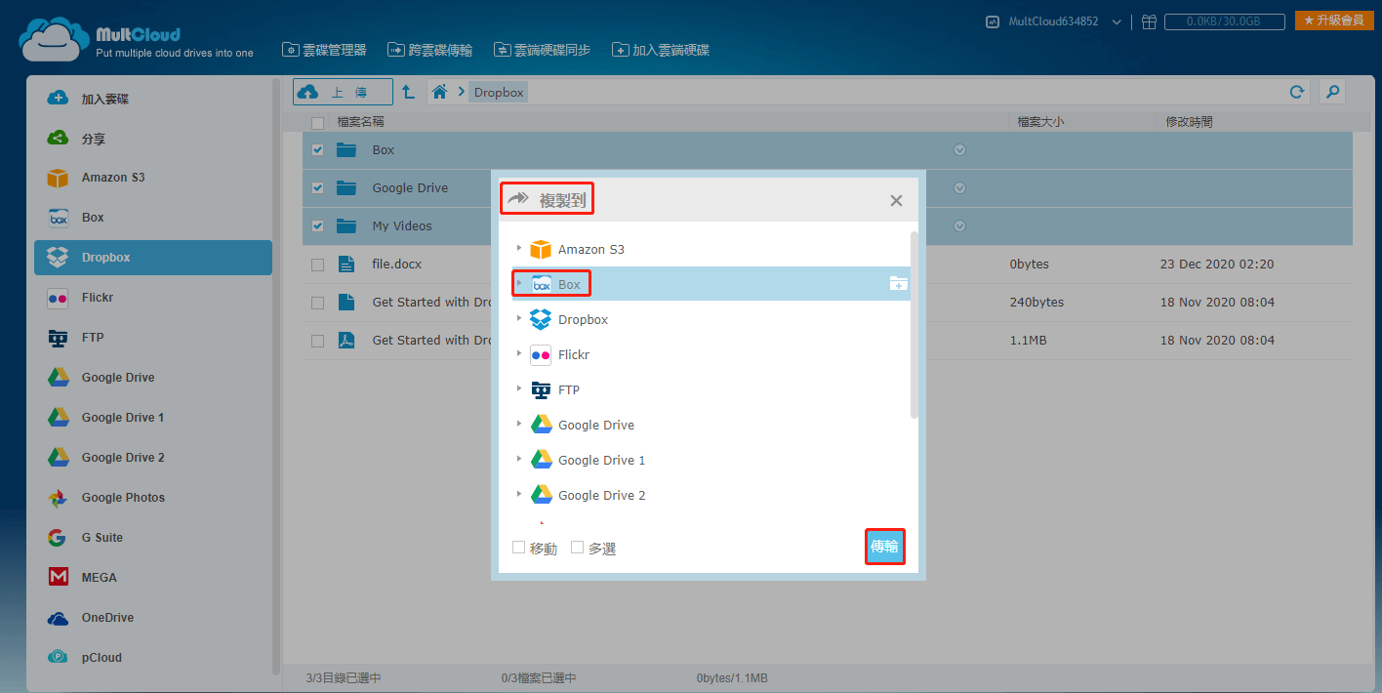Image resolution: width=1382 pixels, height=693 pixels.
Task: Expand FTP in the dialog tree
Action: (519, 388)
